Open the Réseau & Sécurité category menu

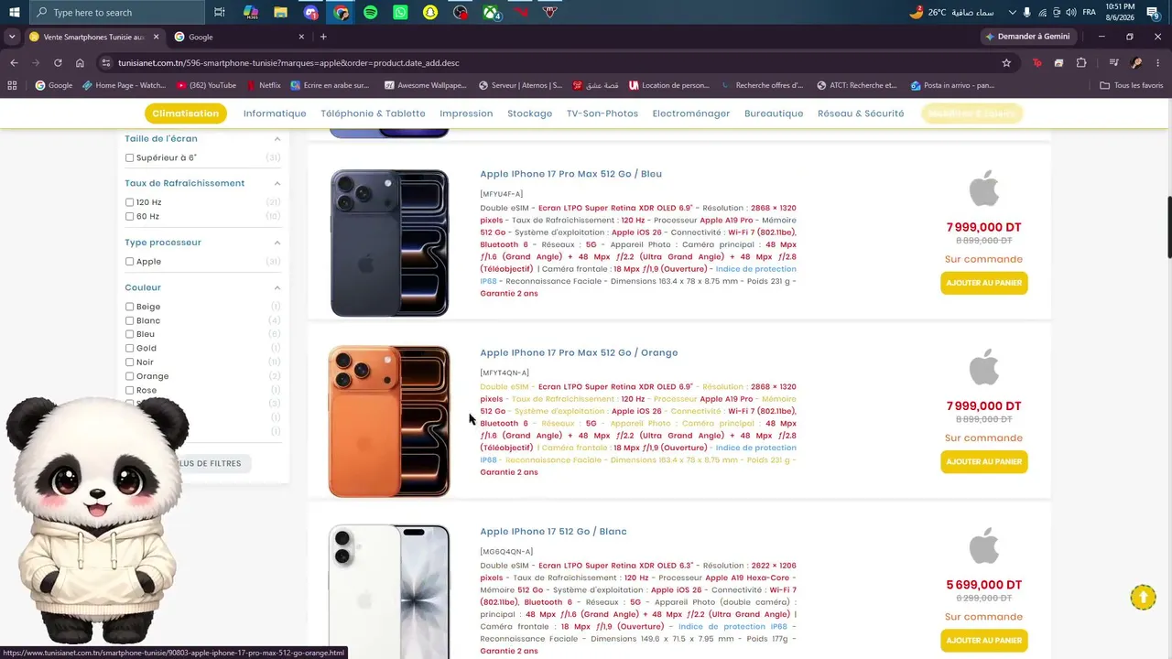tap(861, 113)
